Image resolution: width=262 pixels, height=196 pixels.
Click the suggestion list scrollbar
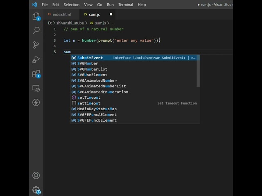click(198, 71)
